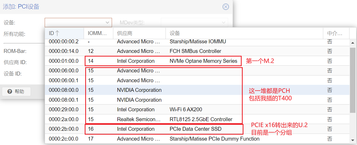Pick NVIDIA device 0000:08:00.0
Image resolution: width=357 pixels, height=145 pixels.
197,90
